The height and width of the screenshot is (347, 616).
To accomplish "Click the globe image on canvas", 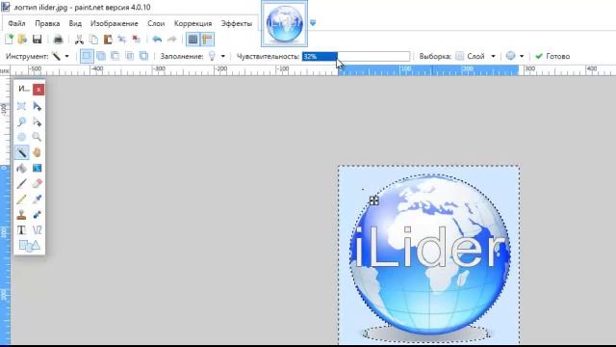I will pos(429,254).
